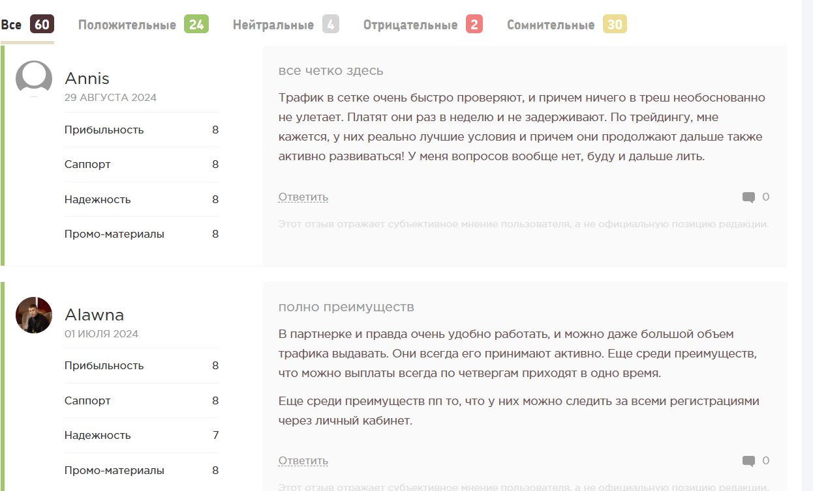Click Ответить under Alawna's review

point(303,461)
